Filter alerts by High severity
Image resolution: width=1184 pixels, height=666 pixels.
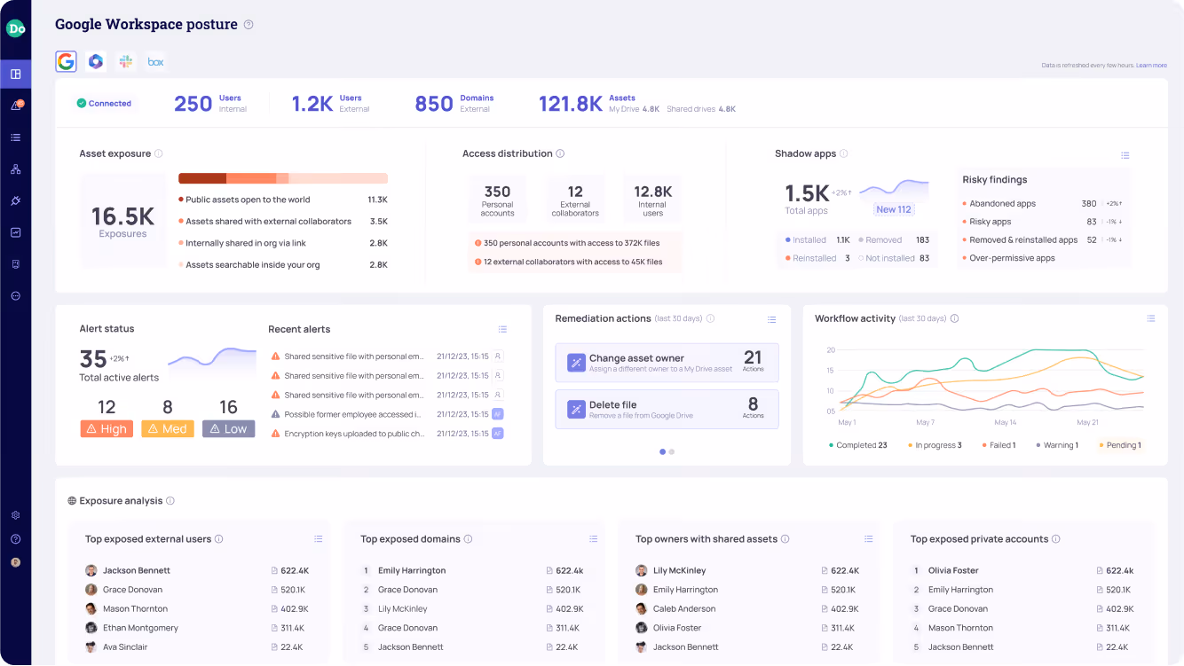pos(107,429)
